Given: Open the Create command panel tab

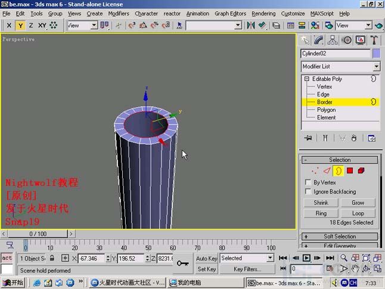Looking at the screenshot, I should [x=305, y=40].
